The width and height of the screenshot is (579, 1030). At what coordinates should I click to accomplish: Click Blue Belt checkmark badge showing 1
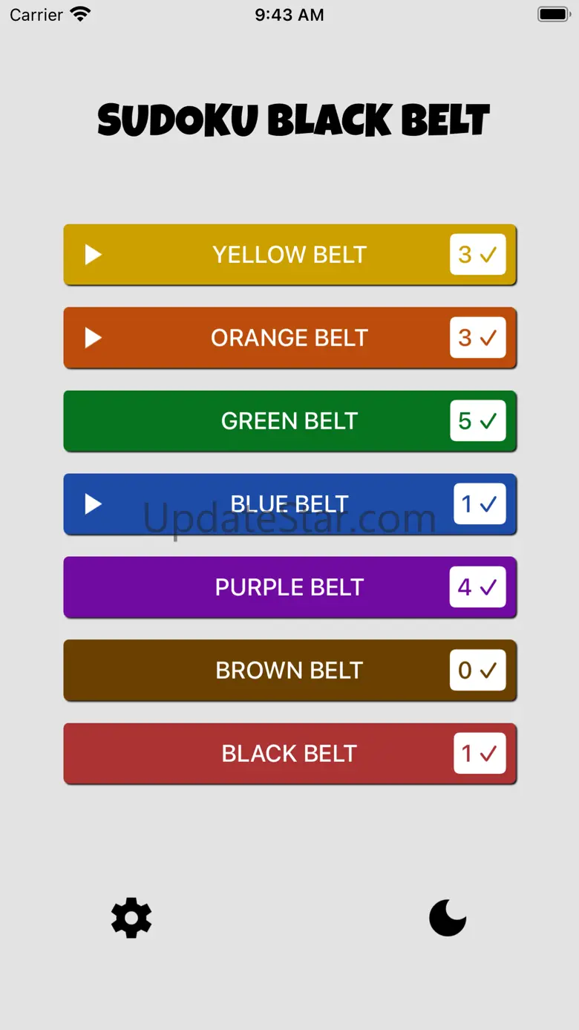pos(480,504)
